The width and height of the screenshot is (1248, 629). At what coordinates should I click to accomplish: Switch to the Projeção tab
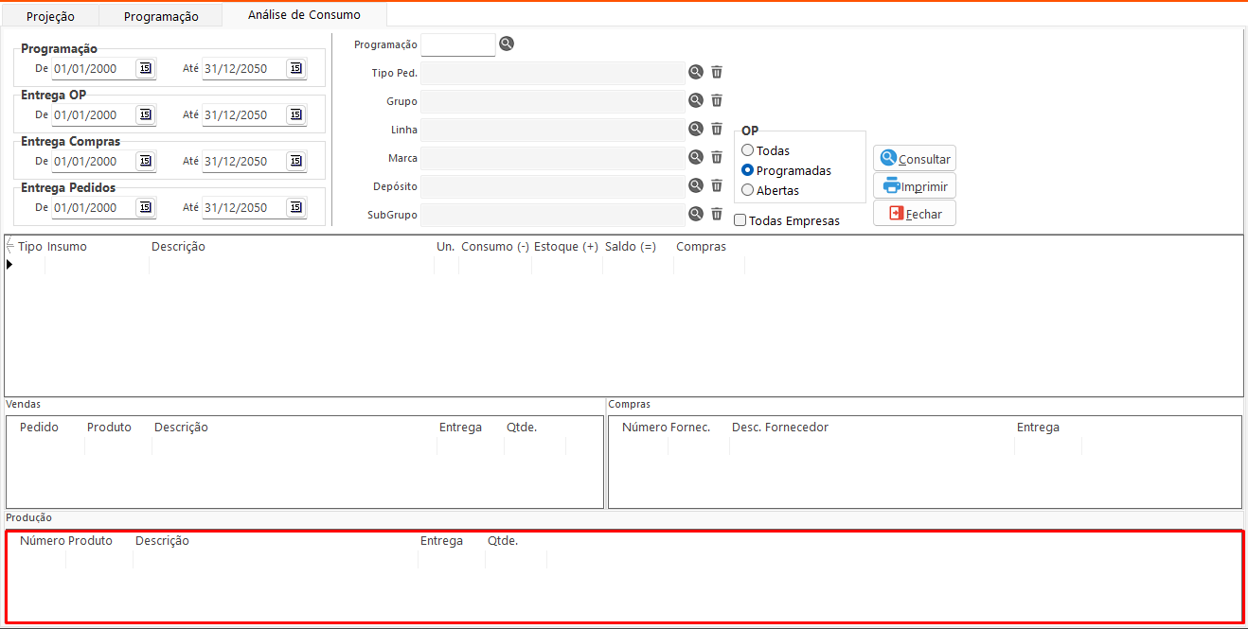click(50, 16)
